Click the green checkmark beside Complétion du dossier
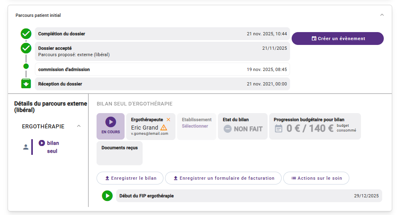The image size is (399, 215). tap(26, 34)
